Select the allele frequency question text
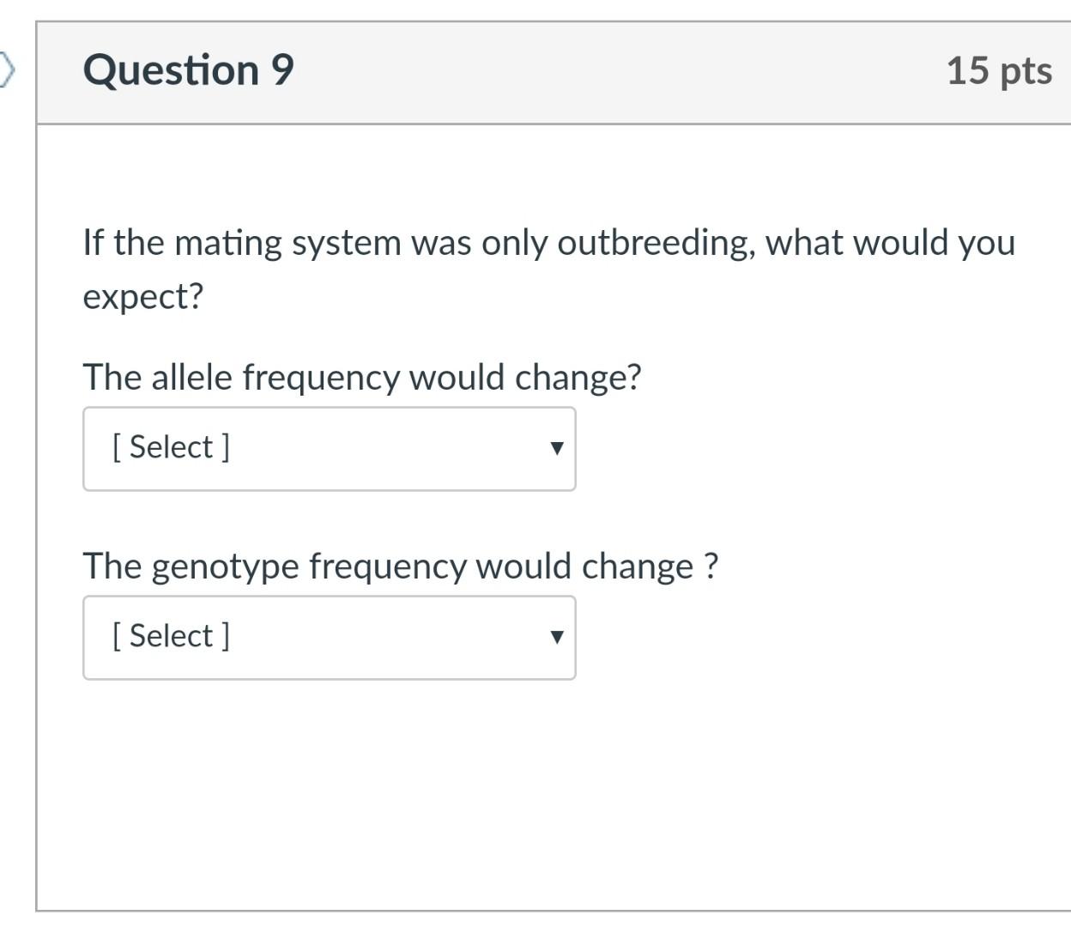 click(362, 377)
